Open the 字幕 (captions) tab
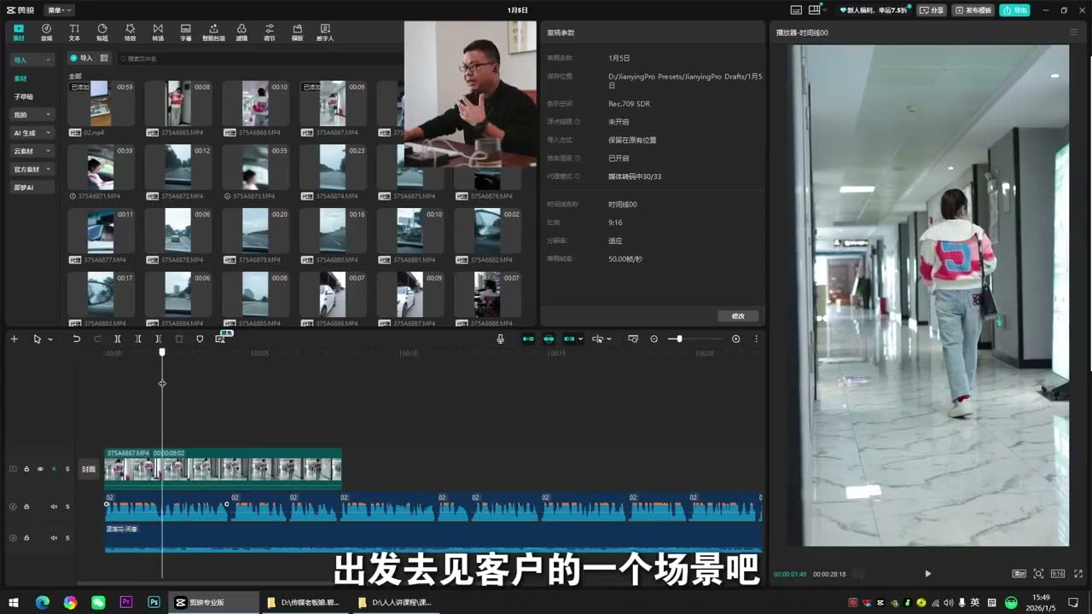 pos(186,32)
